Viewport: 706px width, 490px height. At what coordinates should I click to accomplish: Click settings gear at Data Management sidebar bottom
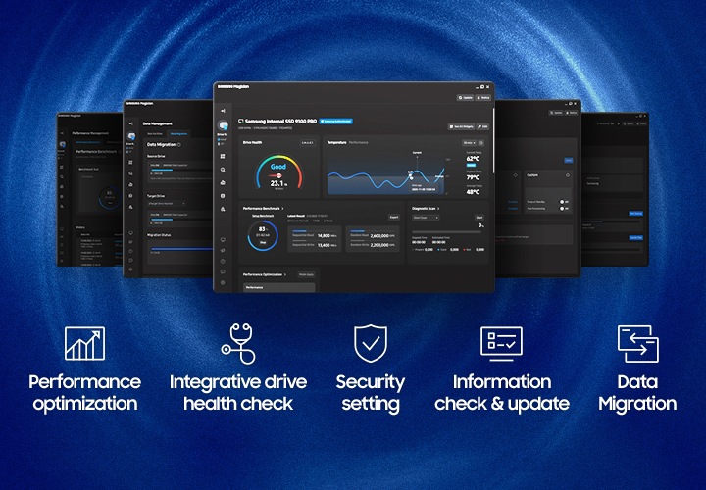pyautogui.click(x=131, y=269)
